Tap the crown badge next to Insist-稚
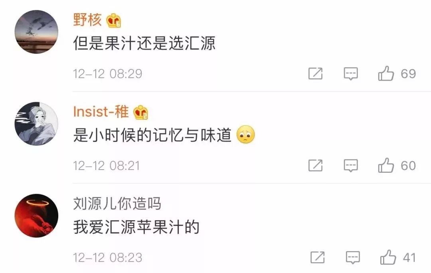Screen dimensions: 431x273 coord(140,112)
